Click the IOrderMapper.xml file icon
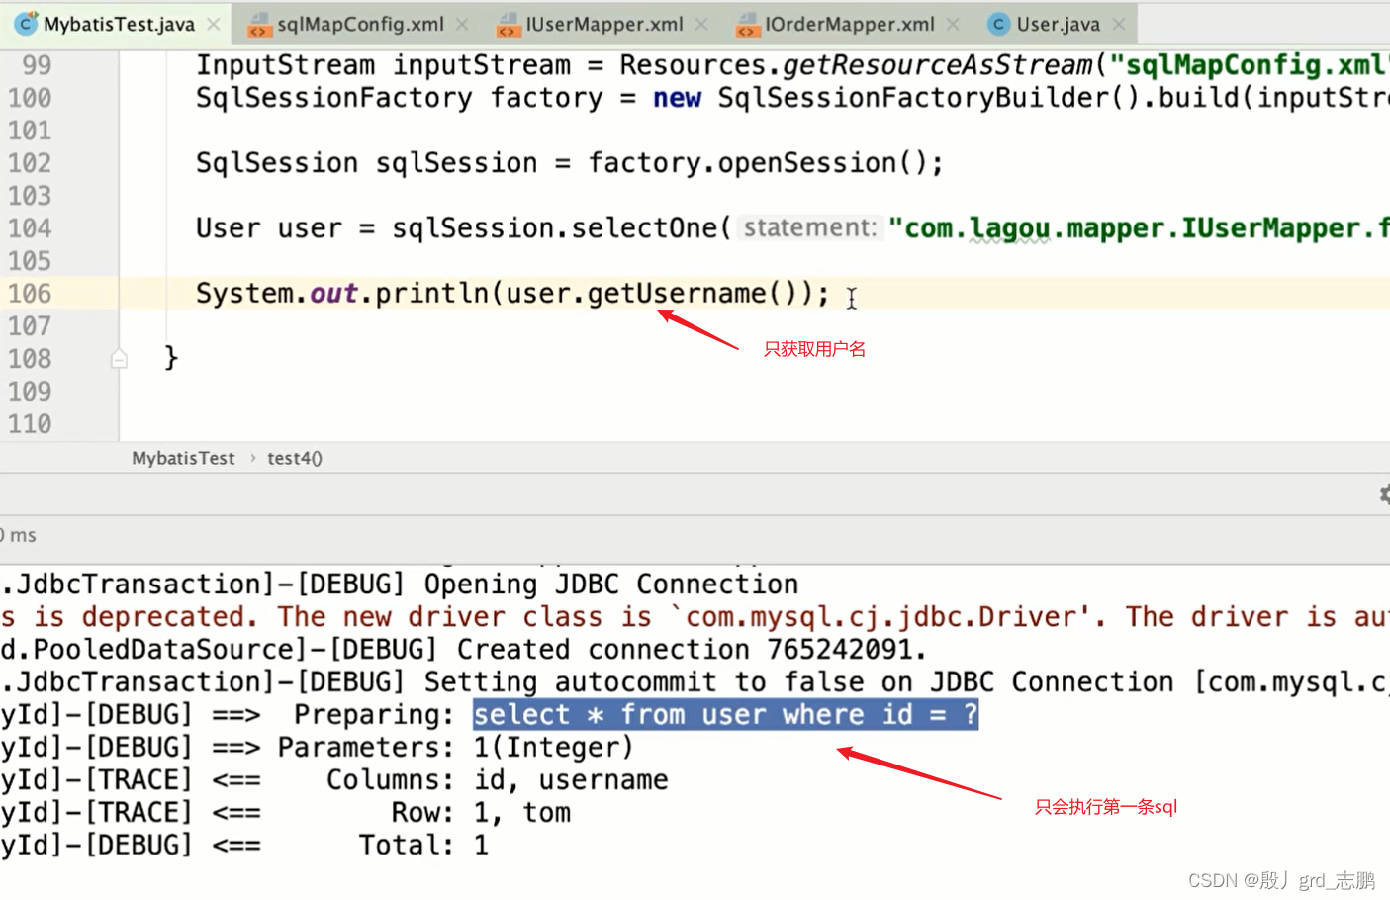 tap(748, 25)
